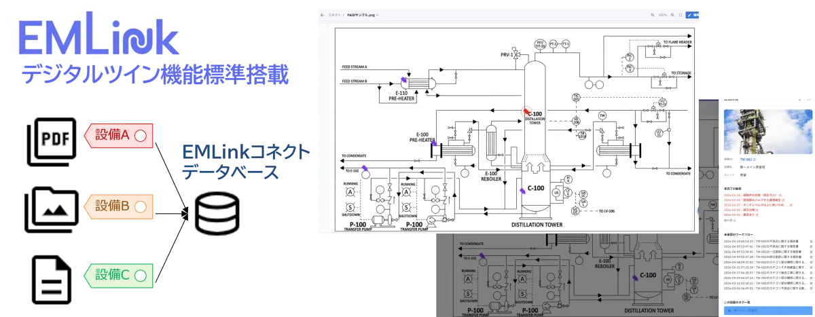Click the fullscreen icon in the viewer toolbar
Screen dimensions: 815x317
click(x=681, y=14)
